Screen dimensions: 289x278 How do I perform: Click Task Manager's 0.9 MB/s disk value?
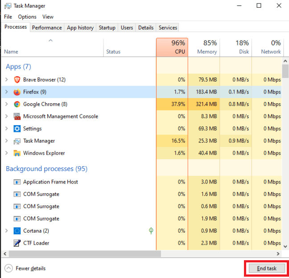tap(239, 141)
